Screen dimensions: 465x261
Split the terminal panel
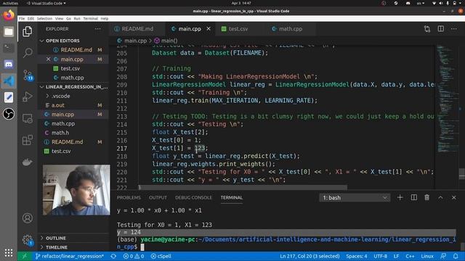(413, 197)
